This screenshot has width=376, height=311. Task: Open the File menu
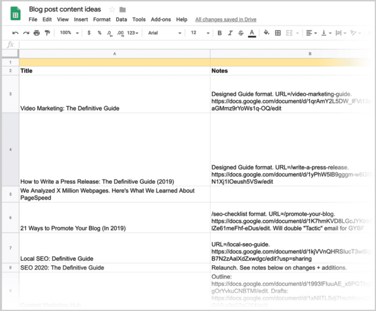[x=33, y=20]
